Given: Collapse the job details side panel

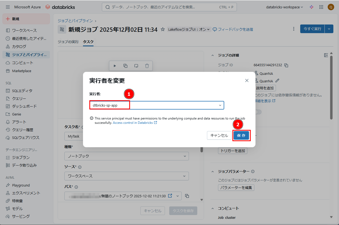Looking at the screenshot, I should pyautogui.click(x=326, y=55).
